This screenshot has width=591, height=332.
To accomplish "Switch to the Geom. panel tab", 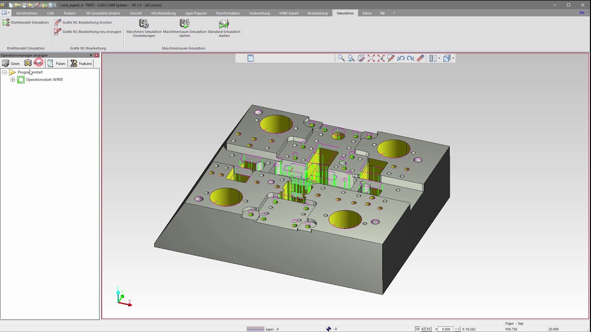I will 12,63.
